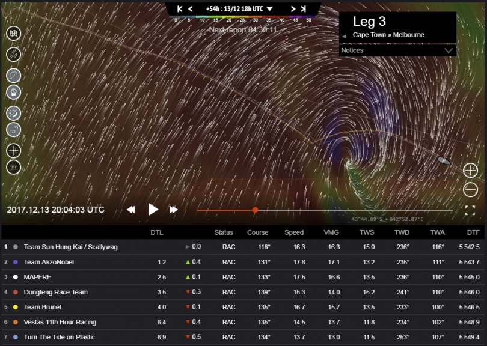Click AkzoNobel's speed value 17.8
The width and height of the screenshot is (487, 346).
click(x=299, y=263)
